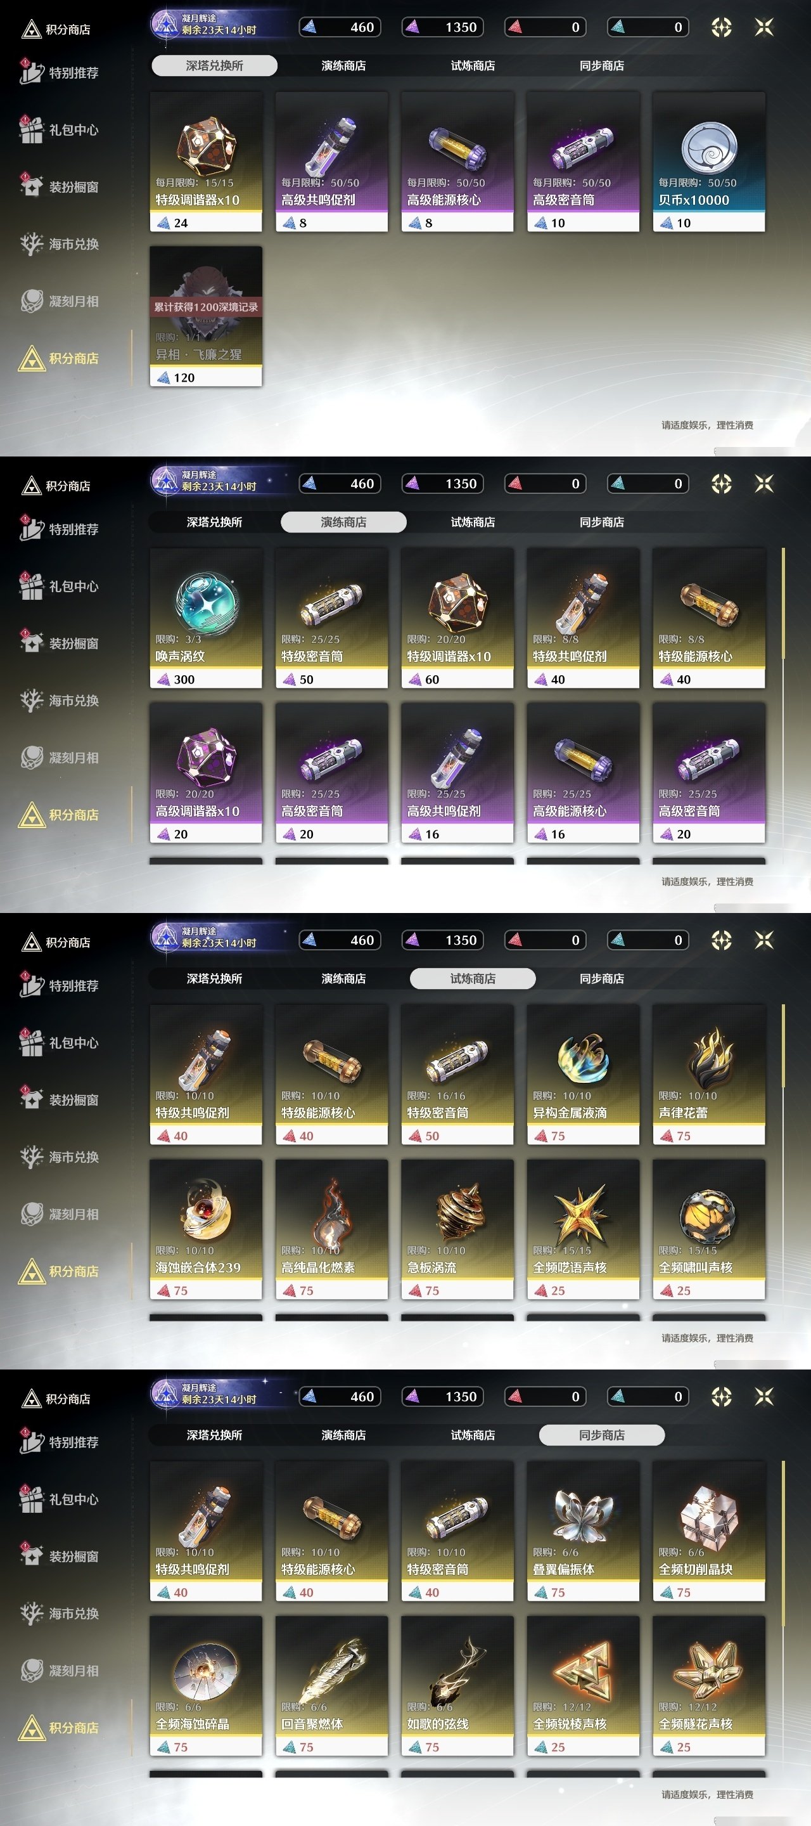
Task: Open the locked 异相·飞廉之猩 reward card
Action: click(205, 316)
